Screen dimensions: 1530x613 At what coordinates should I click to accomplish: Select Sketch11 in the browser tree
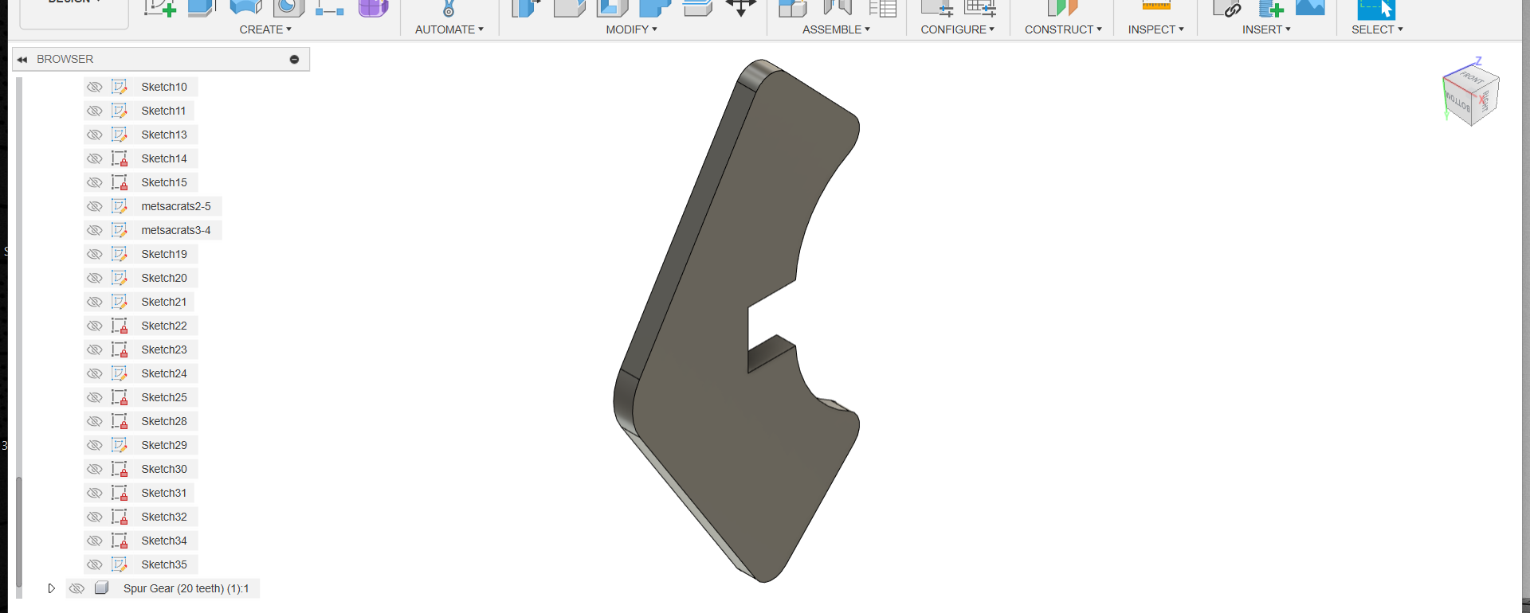[x=163, y=111]
